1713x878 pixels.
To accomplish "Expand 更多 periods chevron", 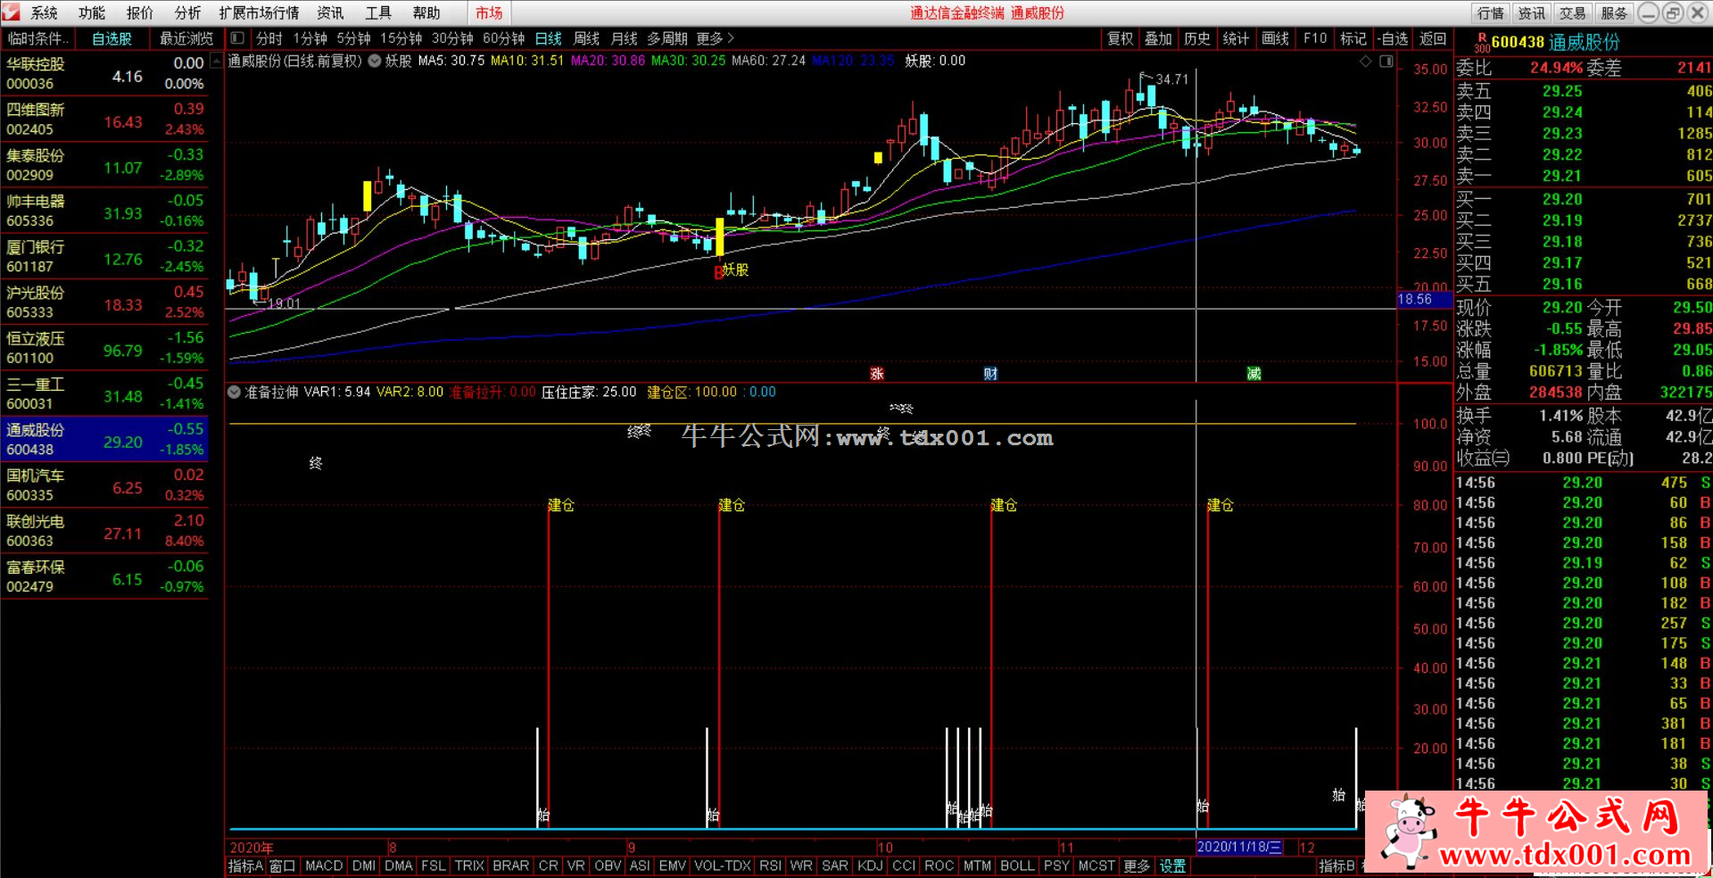I will point(716,38).
